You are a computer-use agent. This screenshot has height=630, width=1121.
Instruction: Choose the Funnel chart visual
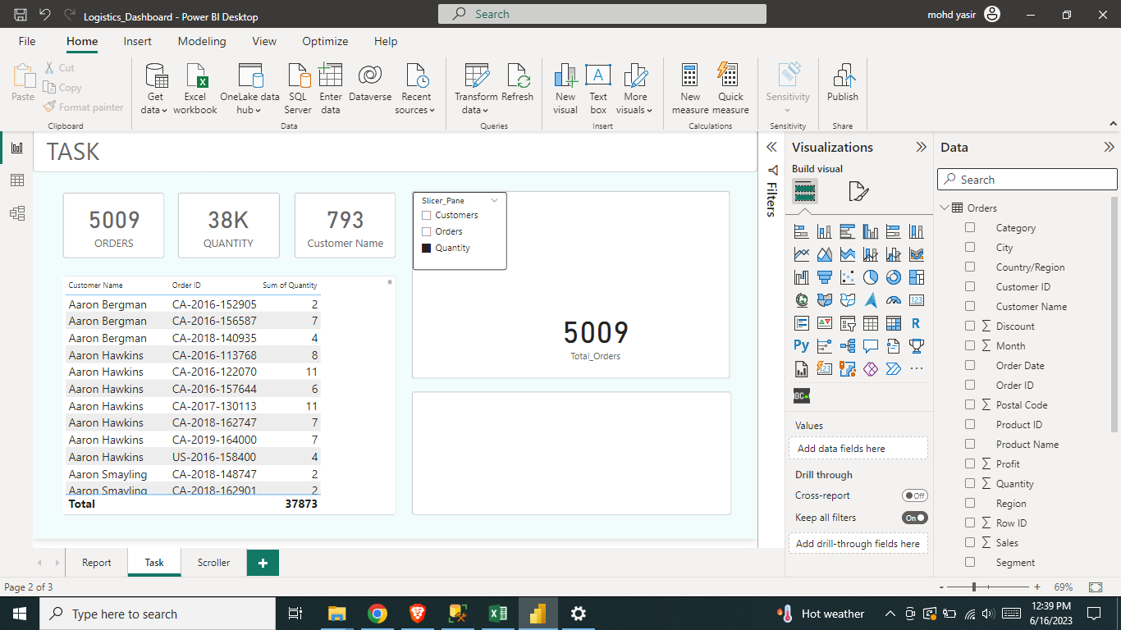coord(825,277)
